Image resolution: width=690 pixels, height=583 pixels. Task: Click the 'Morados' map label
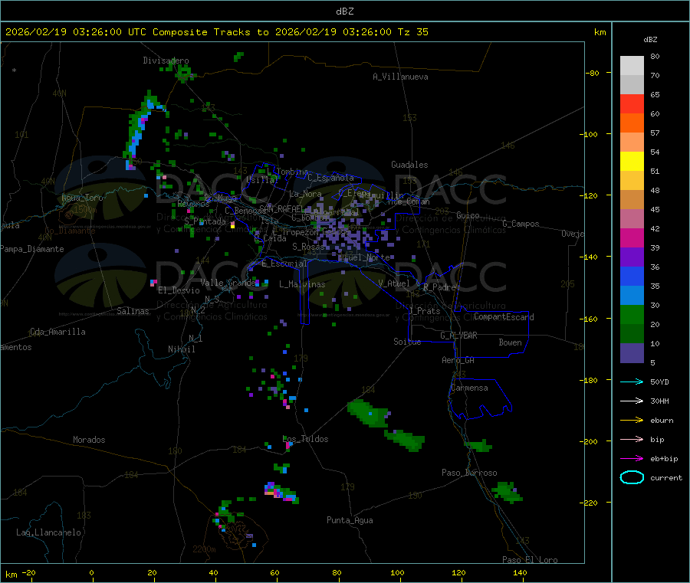(89, 440)
